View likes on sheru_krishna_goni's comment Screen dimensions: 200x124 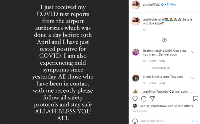tap(153, 83)
